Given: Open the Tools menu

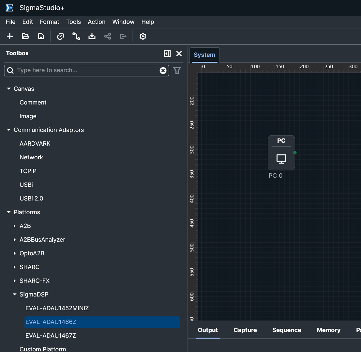Looking at the screenshot, I should pos(73,22).
